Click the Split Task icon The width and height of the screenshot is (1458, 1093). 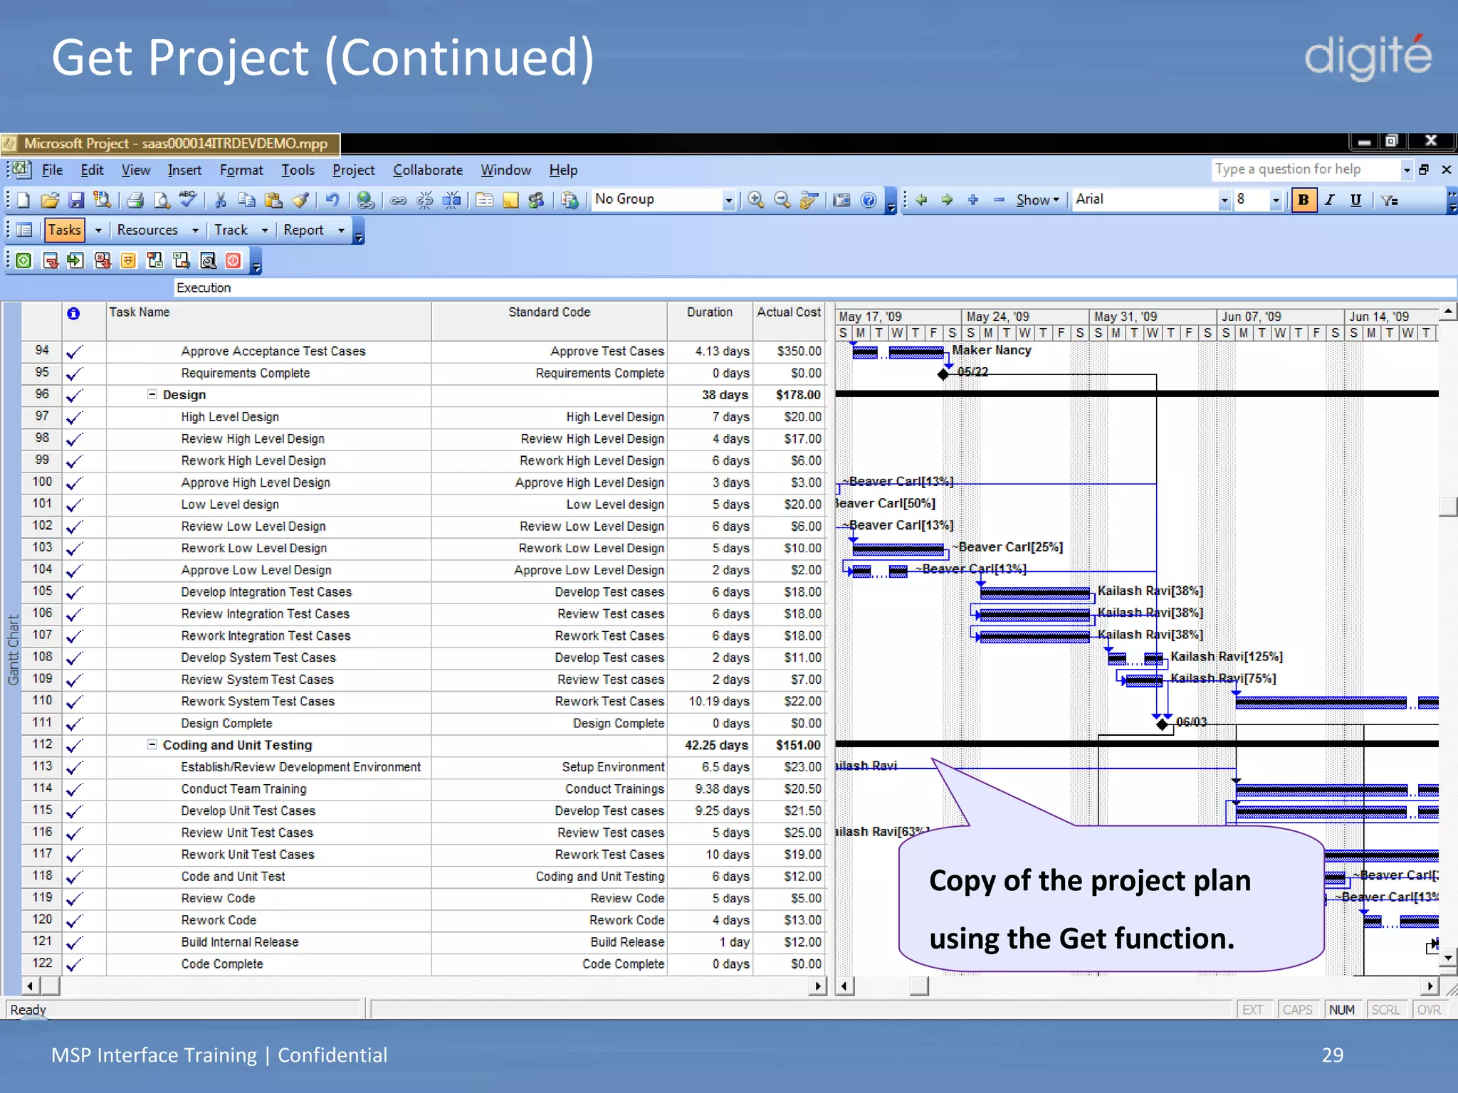451,201
